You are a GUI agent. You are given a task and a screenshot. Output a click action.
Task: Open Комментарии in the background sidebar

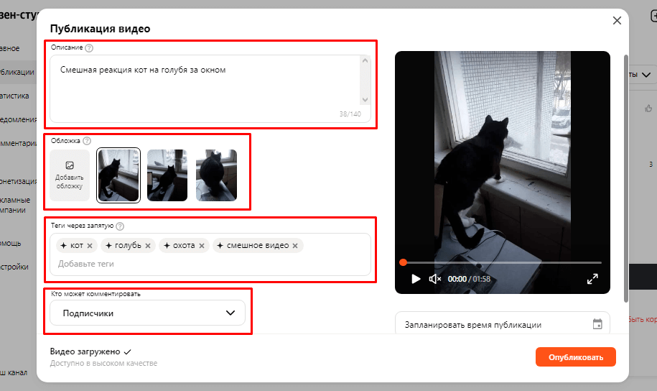click(x=19, y=143)
